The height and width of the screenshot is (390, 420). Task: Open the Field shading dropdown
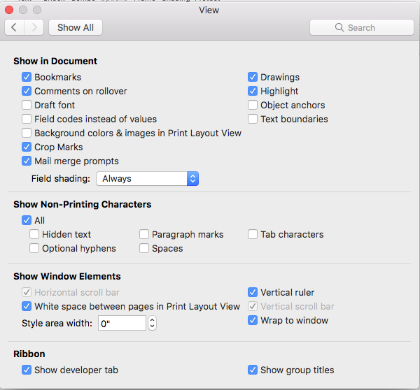point(147,179)
